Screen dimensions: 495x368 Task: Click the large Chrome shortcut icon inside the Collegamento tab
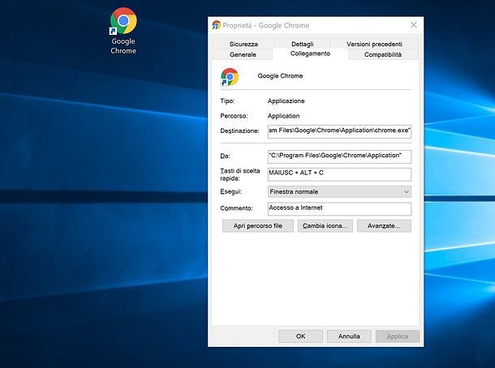(x=230, y=77)
